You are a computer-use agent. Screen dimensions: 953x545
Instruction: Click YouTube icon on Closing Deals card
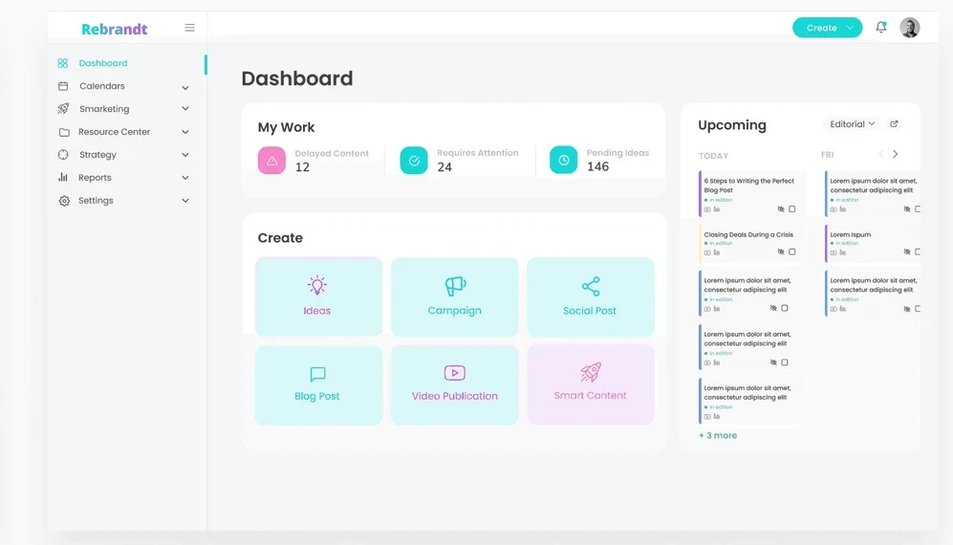coord(707,252)
